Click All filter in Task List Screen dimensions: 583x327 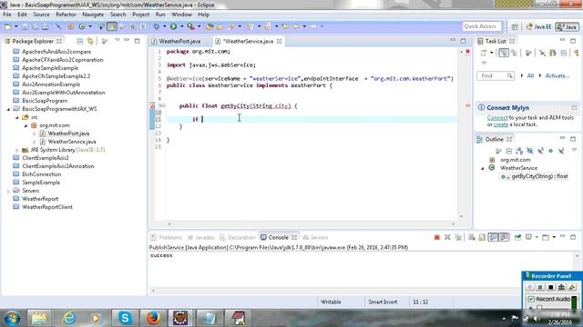point(530,75)
